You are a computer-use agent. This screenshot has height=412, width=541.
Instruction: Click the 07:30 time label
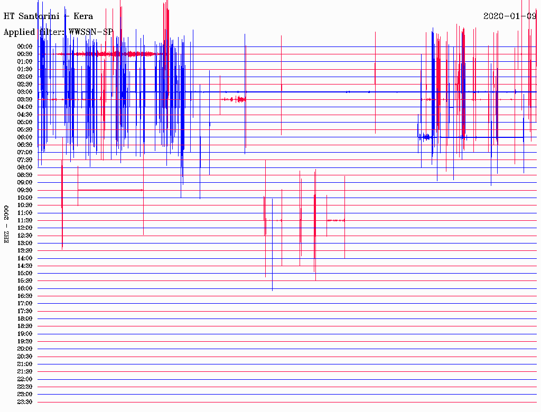(x=25, y=160)
